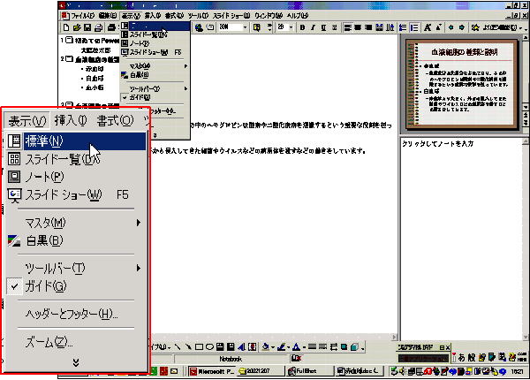Expand the ツールバー submenu arrow
This screenshot has height=380, width=530.
pos(139,268)
